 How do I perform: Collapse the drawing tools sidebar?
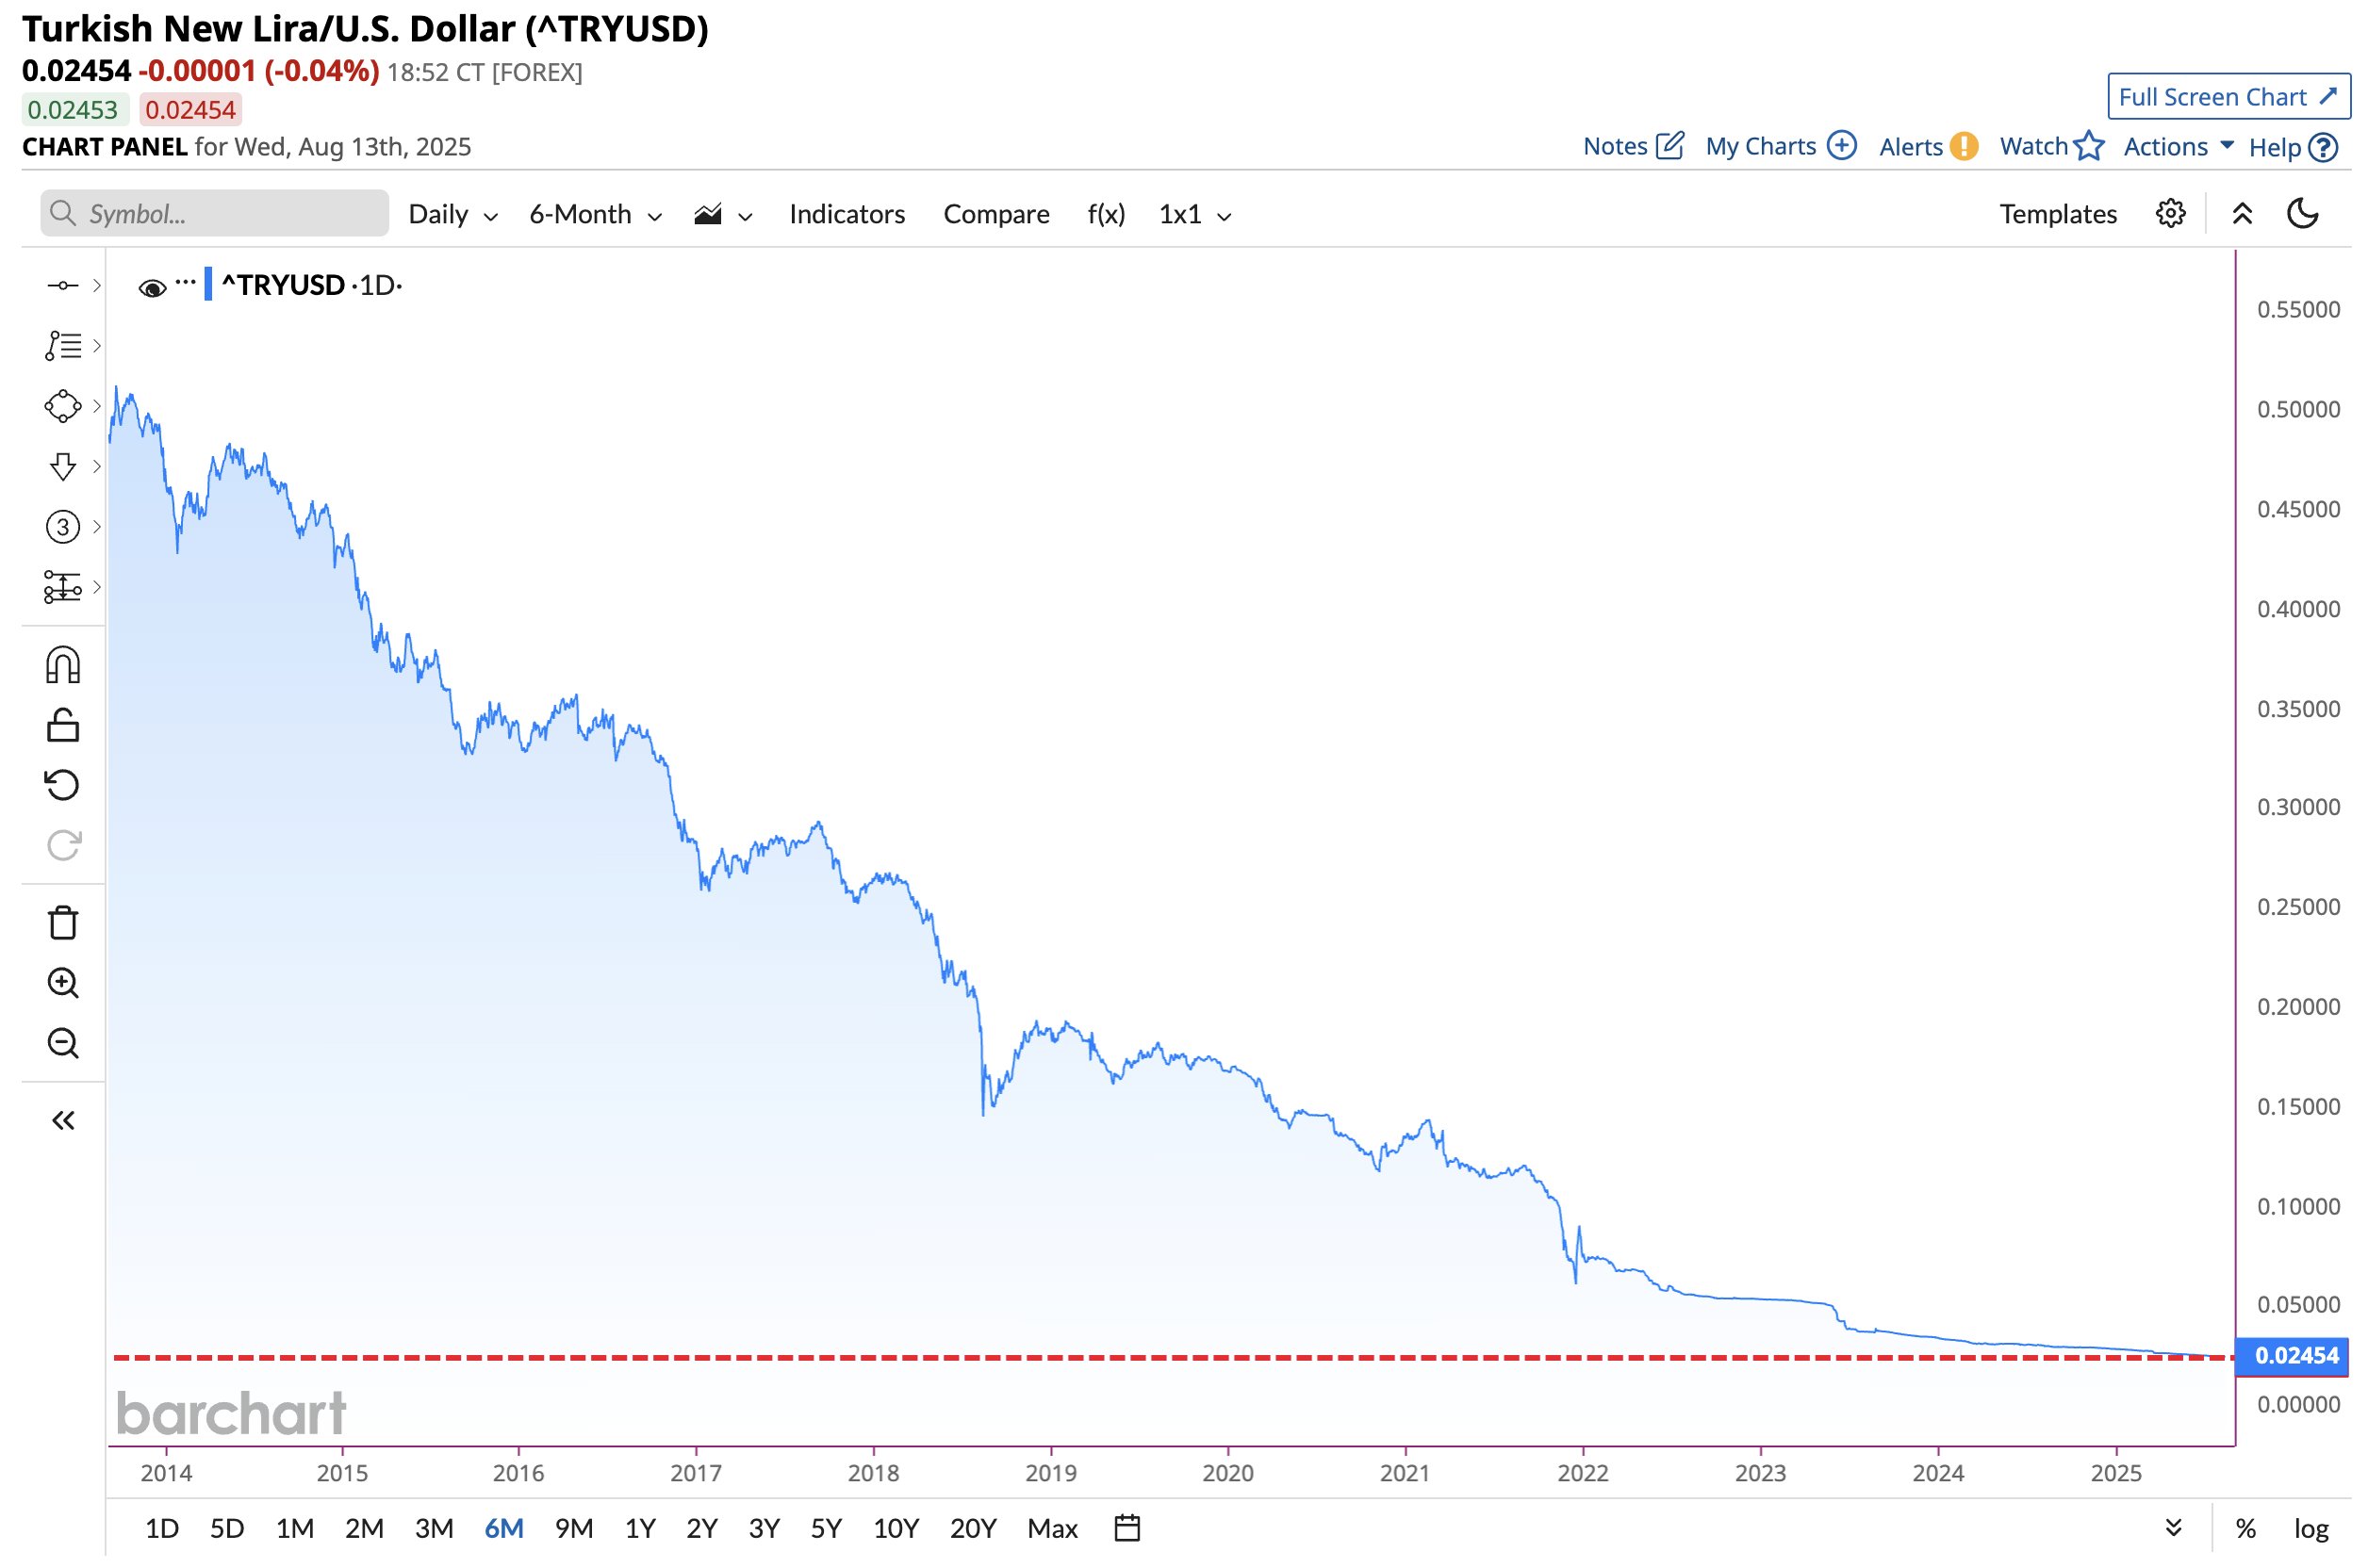(62, 1120)
